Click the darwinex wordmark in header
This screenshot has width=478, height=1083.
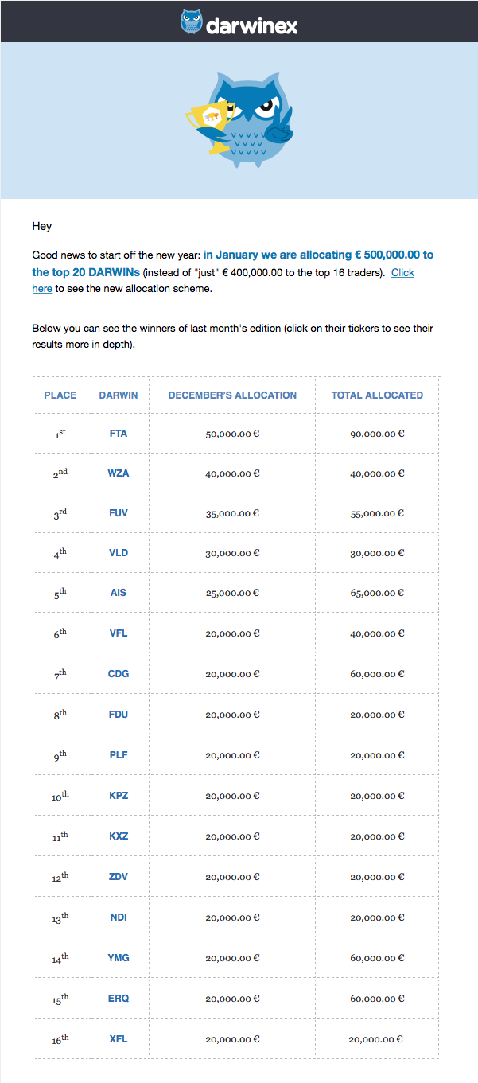251,25
